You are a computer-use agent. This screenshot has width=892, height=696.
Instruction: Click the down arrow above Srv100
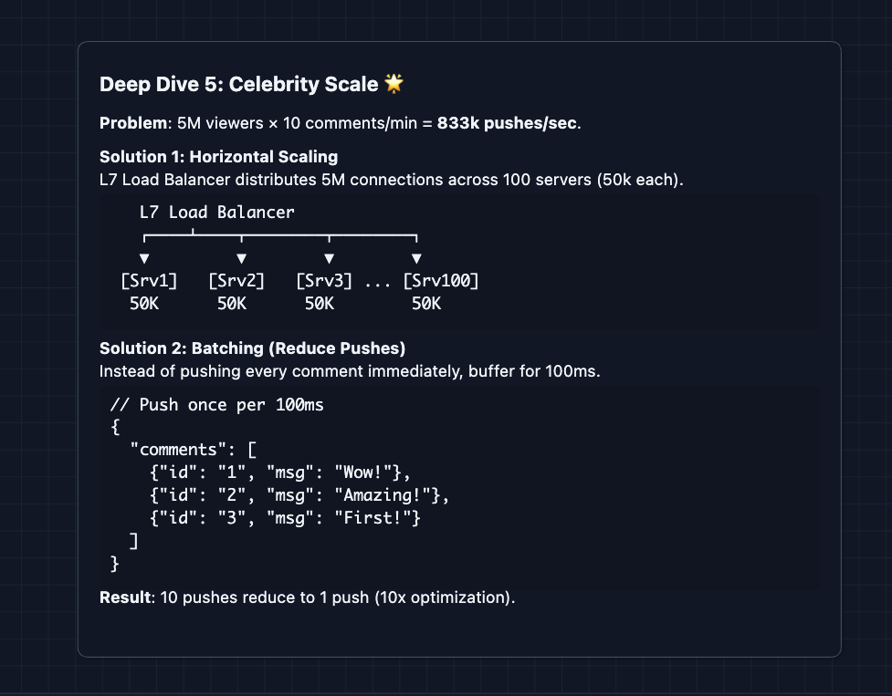tap(416, 258)
